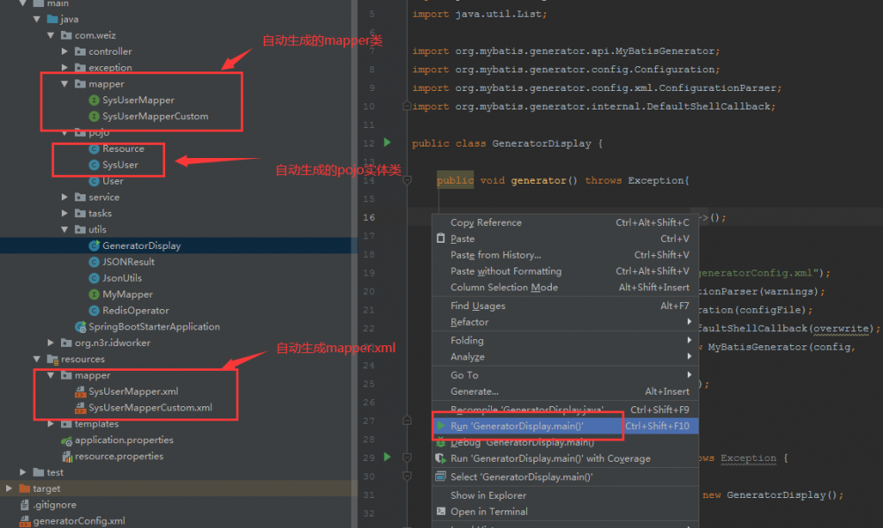883x528 pixels.
Task: Click the MyMapper interface icon
Action: (94, 294)
